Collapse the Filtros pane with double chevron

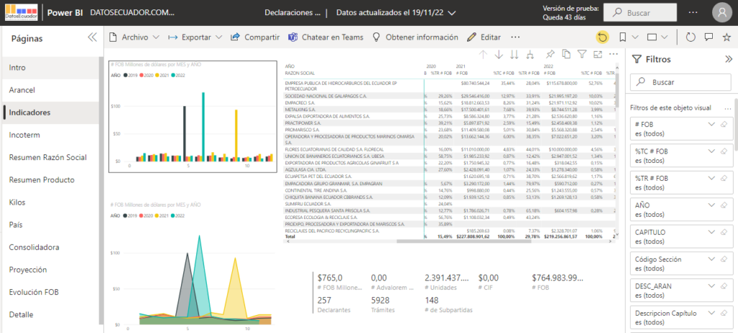point(729,59)
